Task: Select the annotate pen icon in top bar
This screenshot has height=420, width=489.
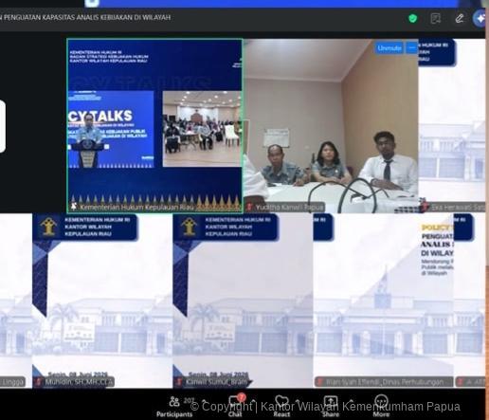Action: click(x=460, y=18)
